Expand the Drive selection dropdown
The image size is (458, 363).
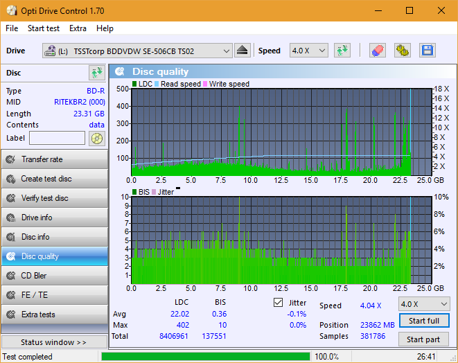[x=226, y=51]
